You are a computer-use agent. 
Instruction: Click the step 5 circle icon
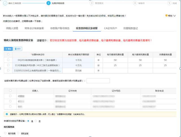(169, 3)
